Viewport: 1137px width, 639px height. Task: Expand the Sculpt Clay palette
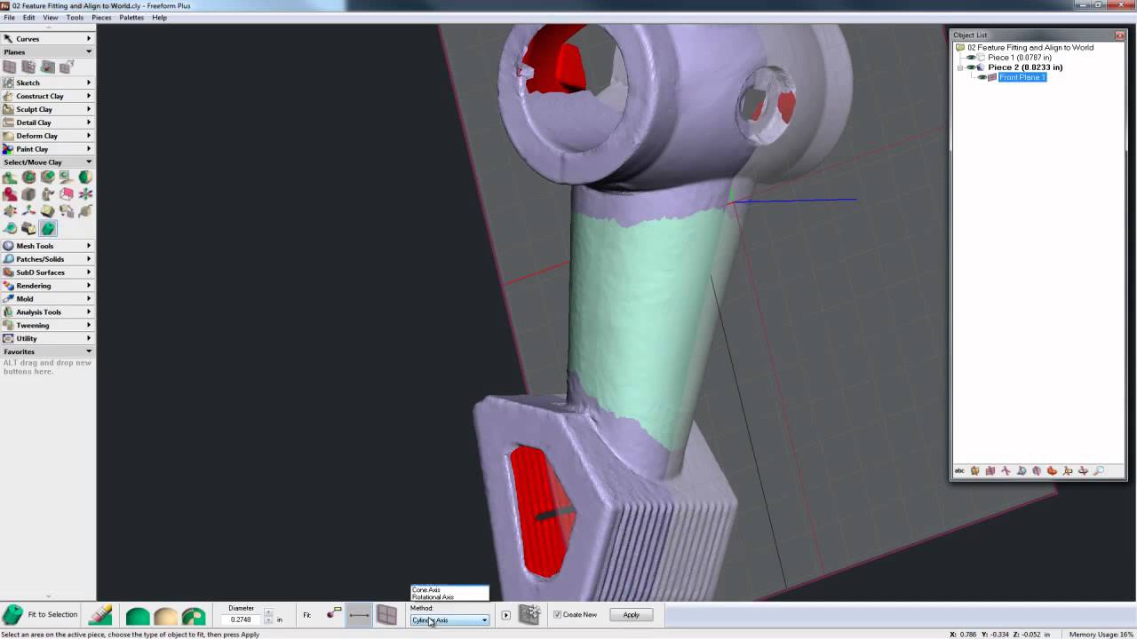tap(48, 109)
